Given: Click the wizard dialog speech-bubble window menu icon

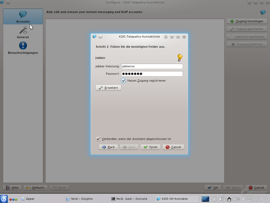Looking at the screenshot, I should coord(94,37).
